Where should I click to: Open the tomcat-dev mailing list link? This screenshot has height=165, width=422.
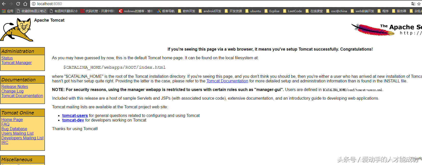[x=73, y=120]
